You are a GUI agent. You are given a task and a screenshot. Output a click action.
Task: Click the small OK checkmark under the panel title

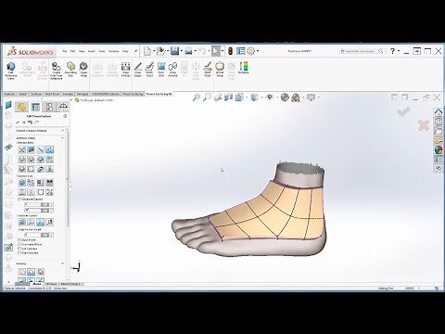coord(18,122)
